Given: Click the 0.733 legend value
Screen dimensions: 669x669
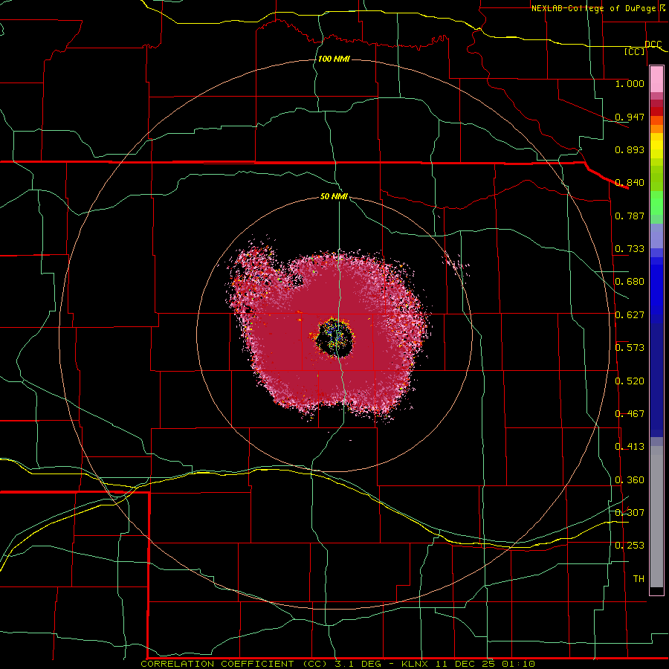Looking at the screenshot, I should coord(630,249).
